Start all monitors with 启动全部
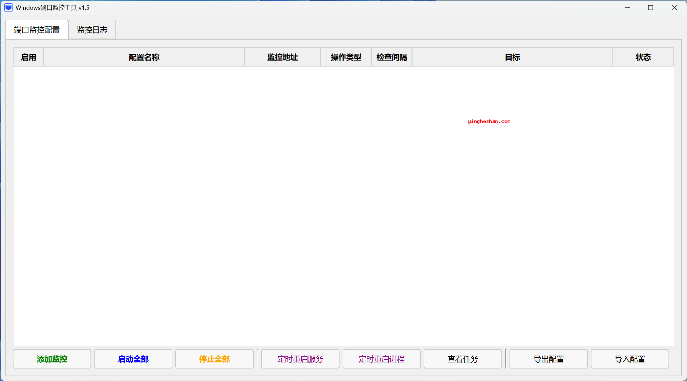This screenshot has width=687, height=381. 133,359
